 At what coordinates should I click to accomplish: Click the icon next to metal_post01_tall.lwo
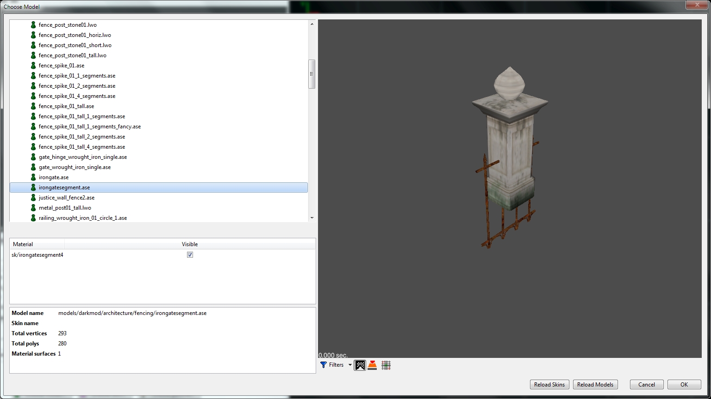pos(33,208)
